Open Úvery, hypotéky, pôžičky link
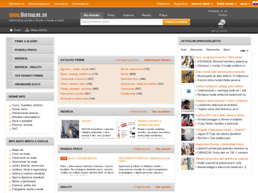The image size is (258, 193). 27,105
